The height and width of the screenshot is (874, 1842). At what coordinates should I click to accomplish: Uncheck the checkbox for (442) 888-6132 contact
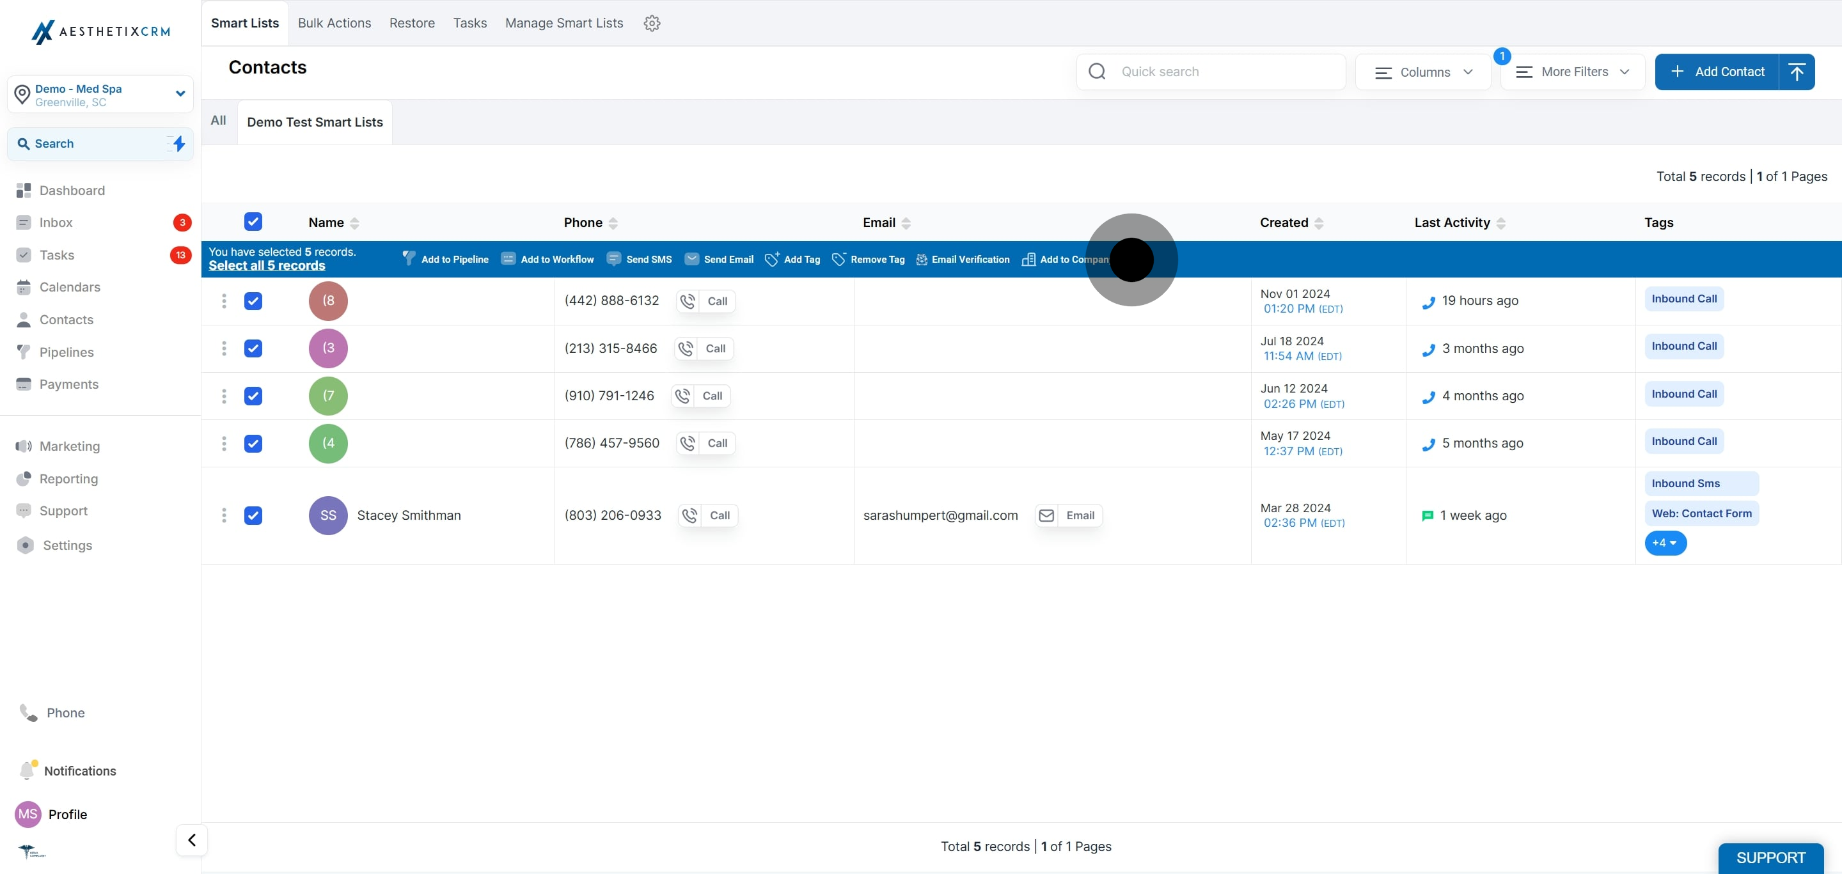click(253, 301)
